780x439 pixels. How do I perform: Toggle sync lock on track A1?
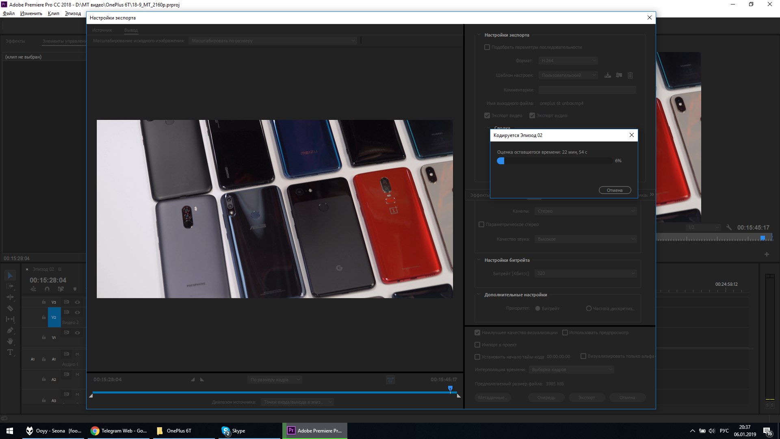pyautogui.click(x=67, y=354)
